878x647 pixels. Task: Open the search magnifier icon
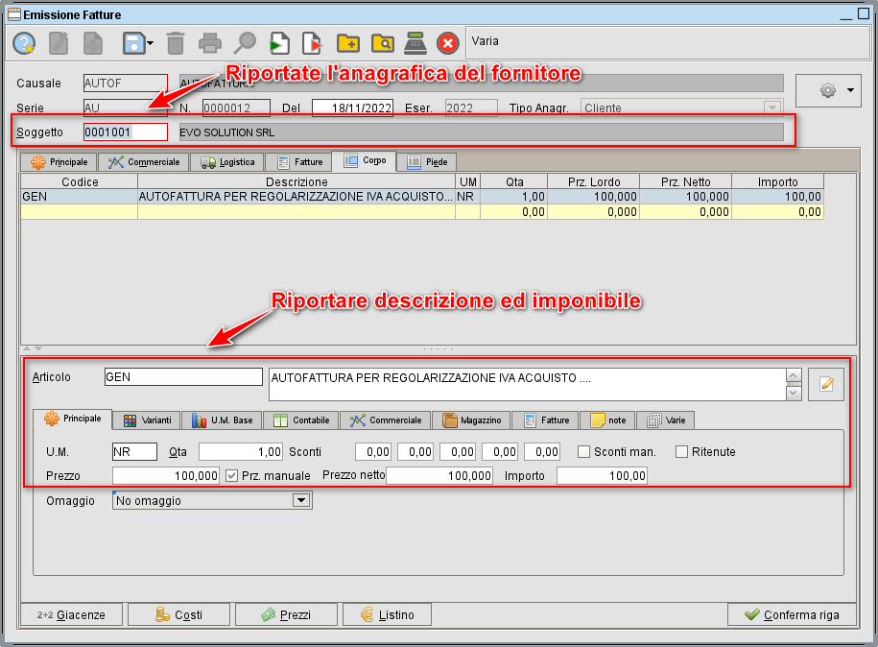tap(245, 42)
